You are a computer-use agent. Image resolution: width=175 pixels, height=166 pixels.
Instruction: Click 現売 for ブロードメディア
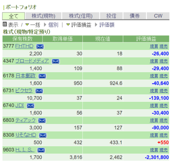pyautogui.click(x=163, y=61)
